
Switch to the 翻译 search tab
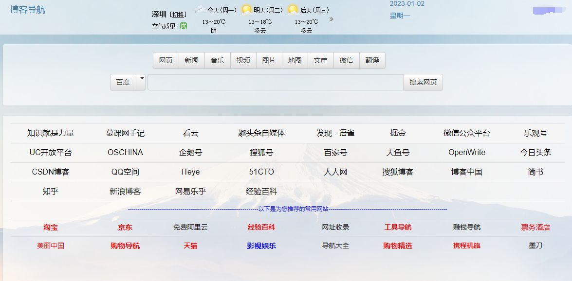pos(372,60)
